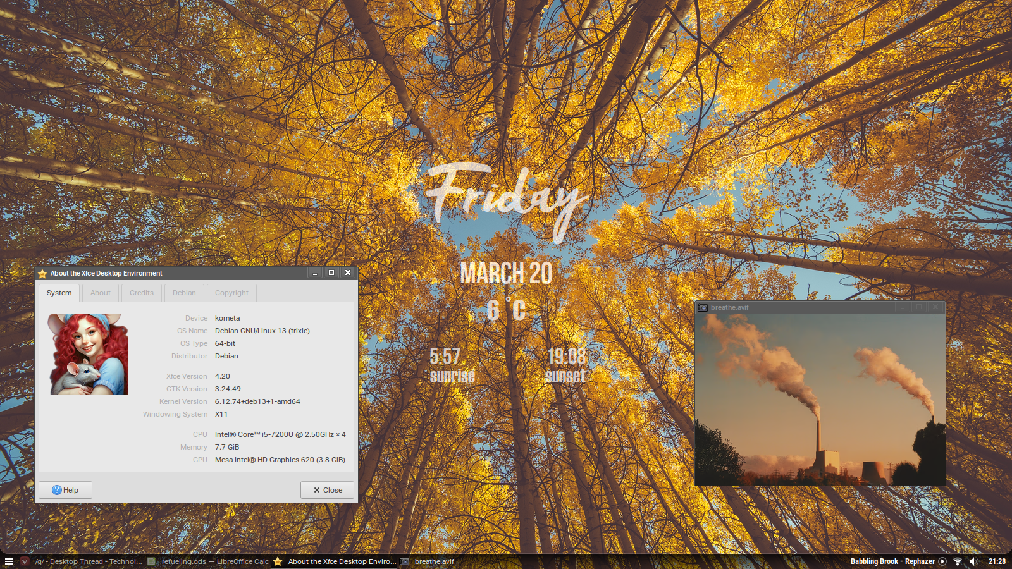Click the LibreOffice Calc icon in taskbar
This screenshot has height=569, width=1012.
pos(151,561)
